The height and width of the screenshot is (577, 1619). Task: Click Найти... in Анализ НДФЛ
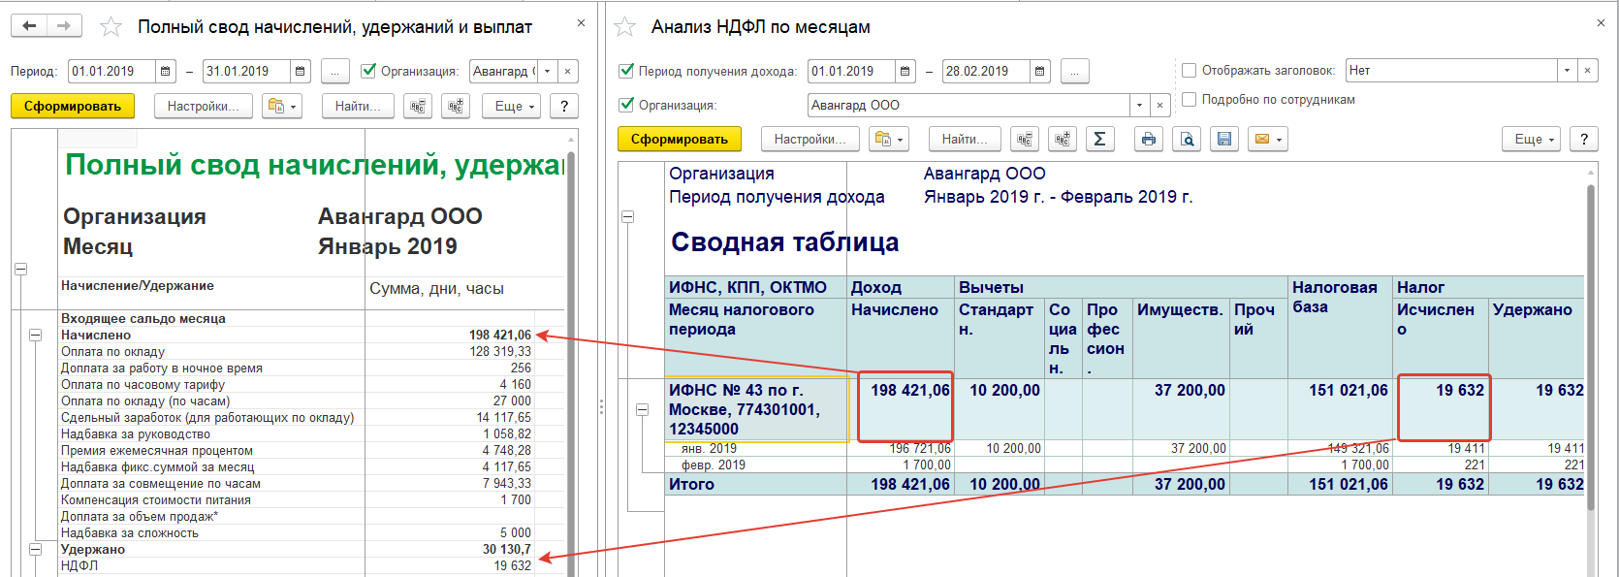(x=965, y=139)
